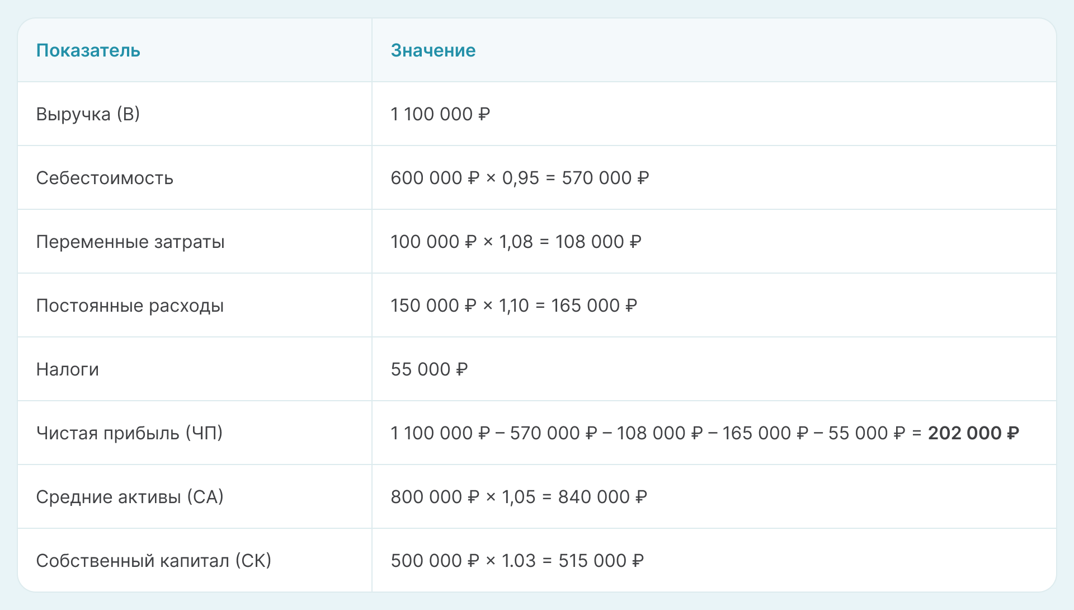
Task: Click the Собственный капитал (СК) label
Action: coord(153,561)
